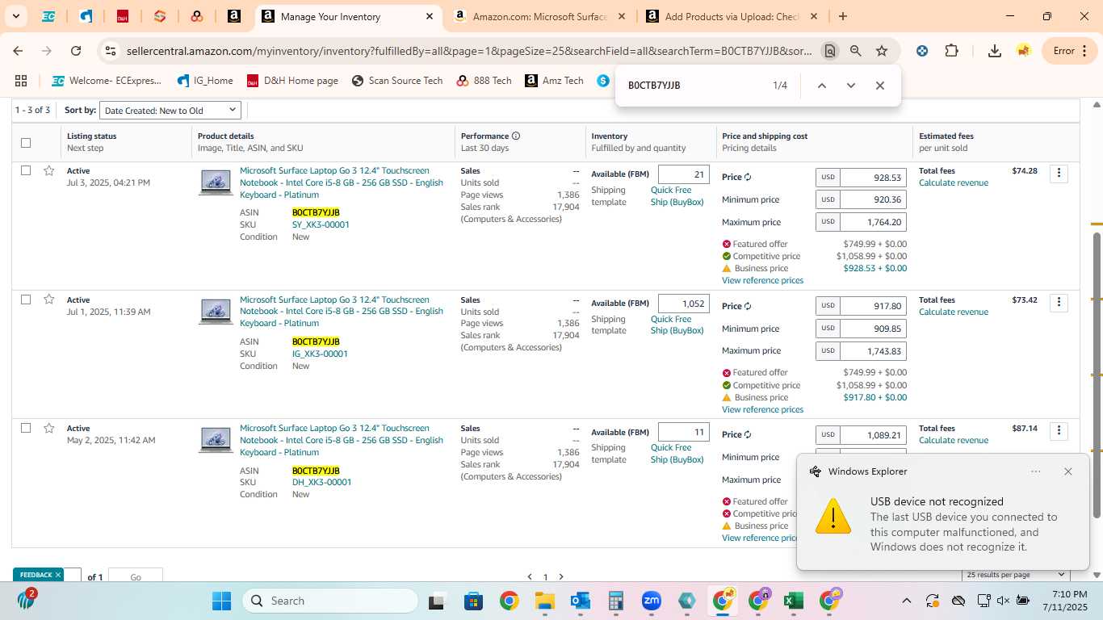Open Amz Tech bookmark
Image resolution: width=1103 pixels, height=620 pixels.
click(x=554, y=81)
